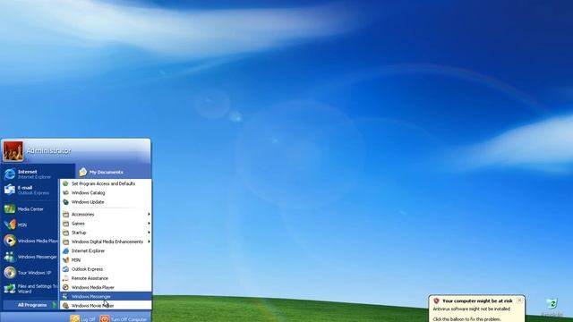Open Internet Explorer in the programs list

(106, 250)
